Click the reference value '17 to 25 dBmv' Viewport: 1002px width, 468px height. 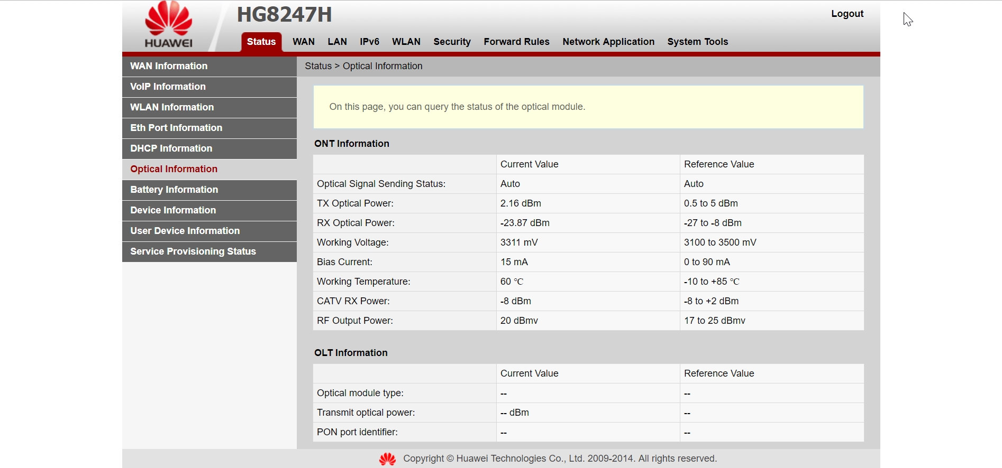coord(715,321)
